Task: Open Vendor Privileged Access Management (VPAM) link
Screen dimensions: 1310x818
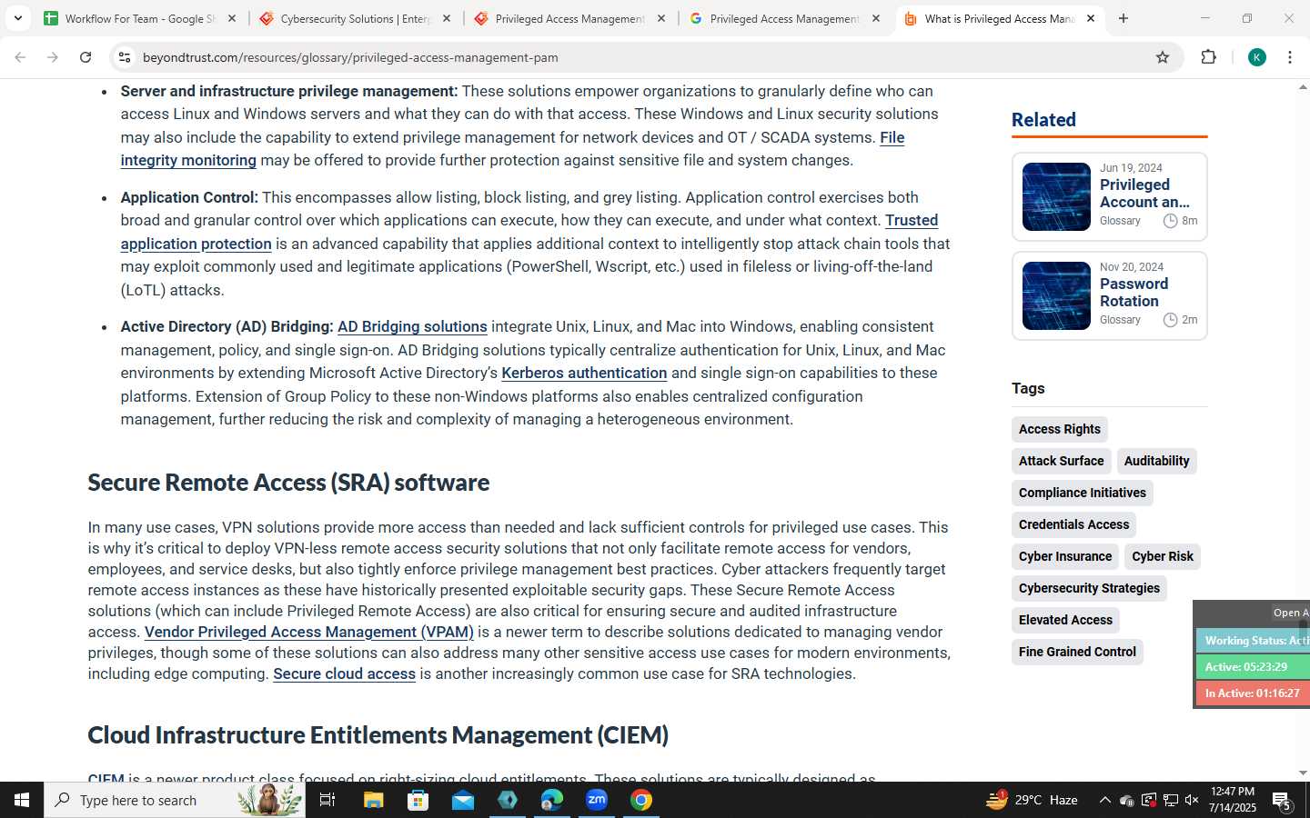Action: (x=308, y=632)
